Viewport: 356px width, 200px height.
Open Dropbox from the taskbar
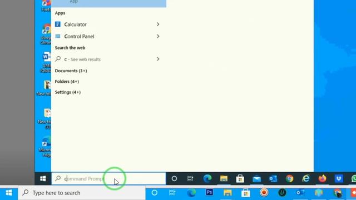tap(339, 179)
